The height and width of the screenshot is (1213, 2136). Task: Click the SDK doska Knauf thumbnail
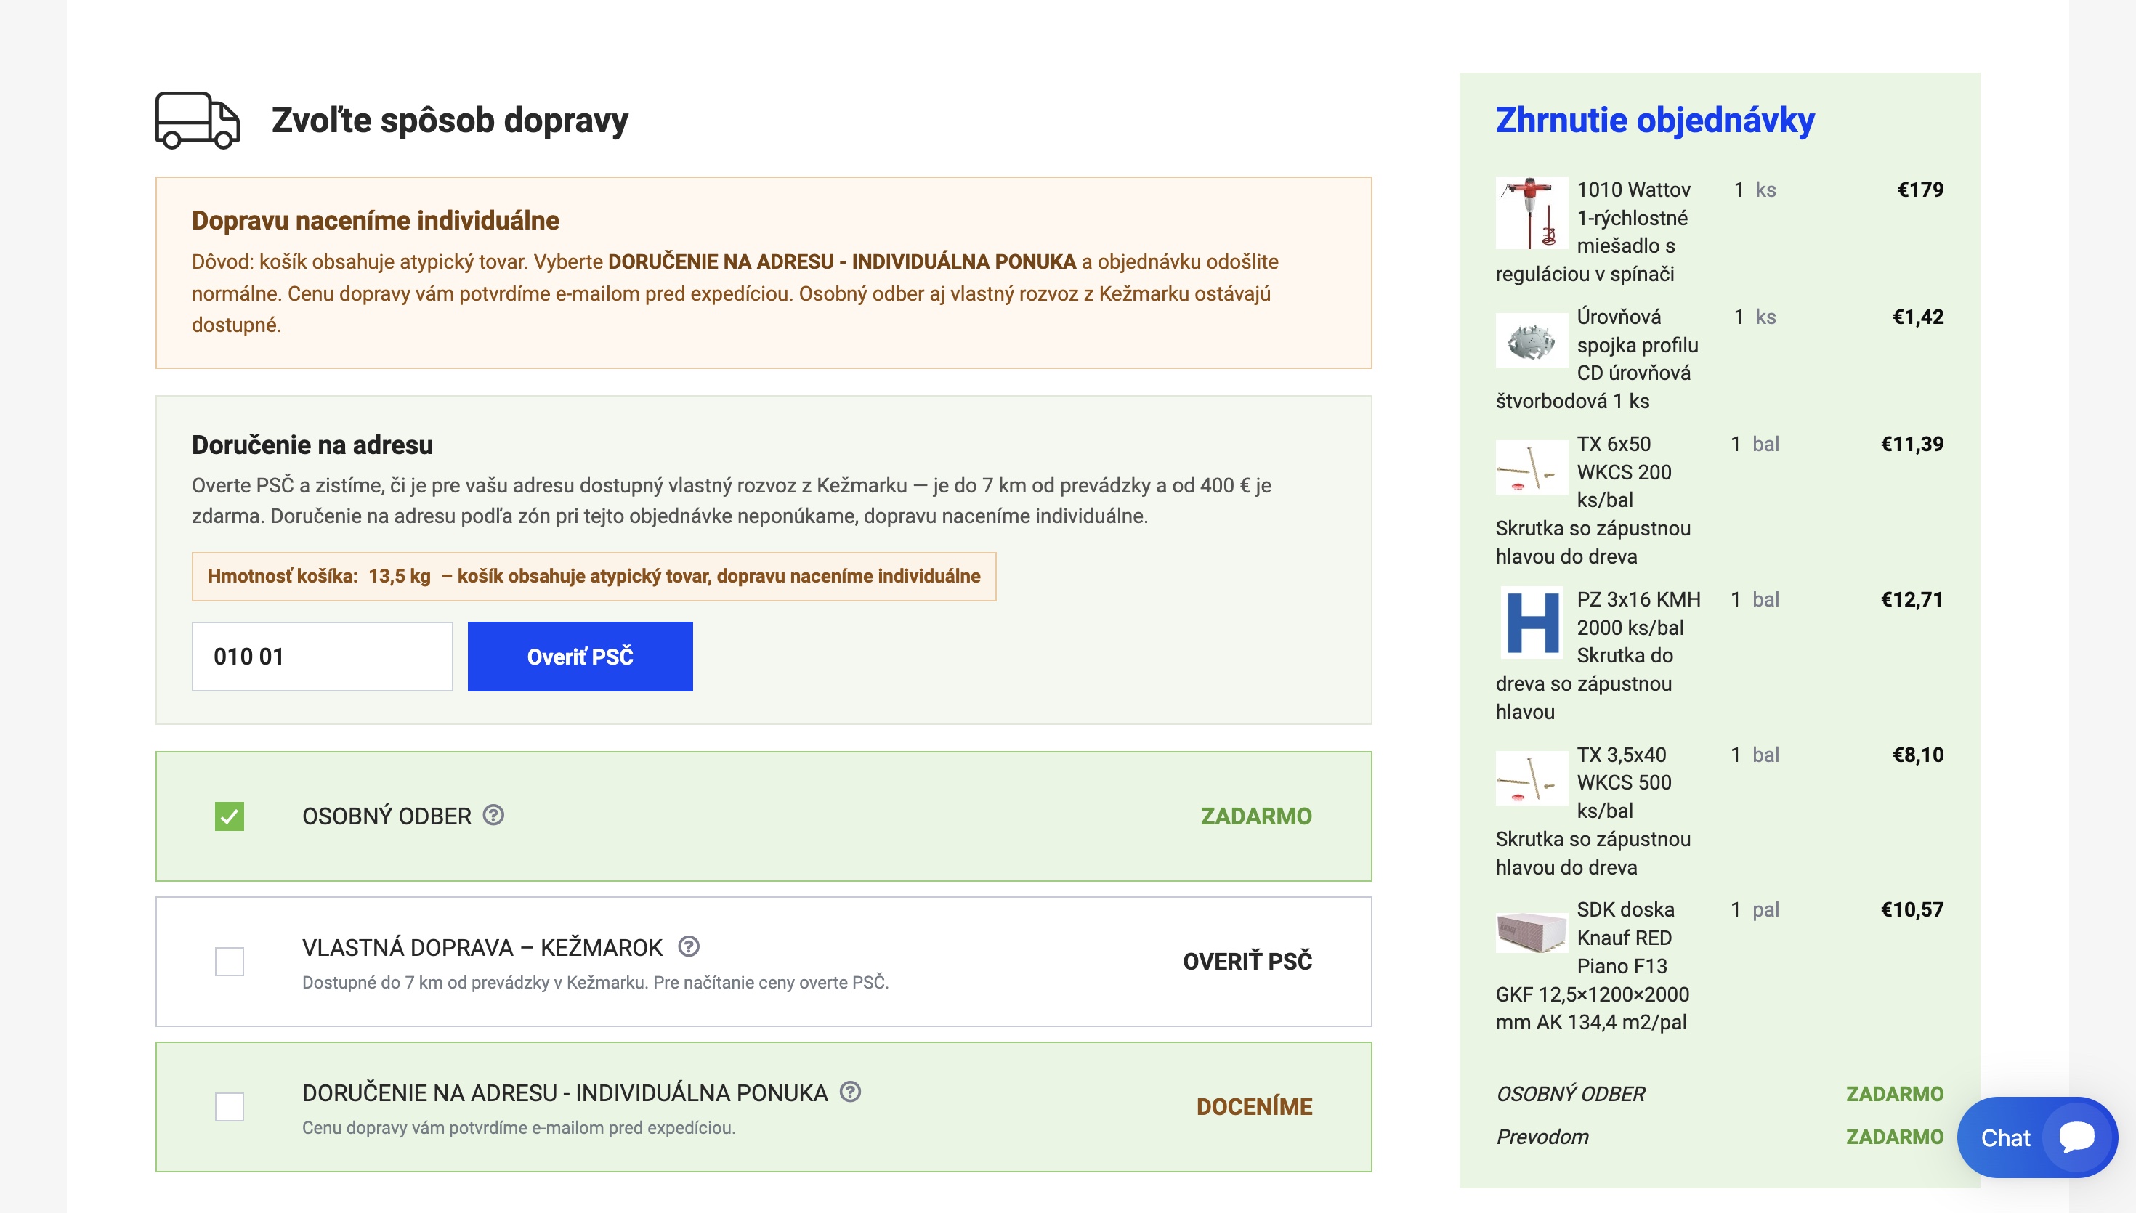1532,931
